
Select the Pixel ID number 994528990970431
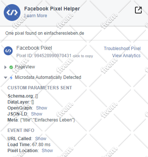[53, 56]
